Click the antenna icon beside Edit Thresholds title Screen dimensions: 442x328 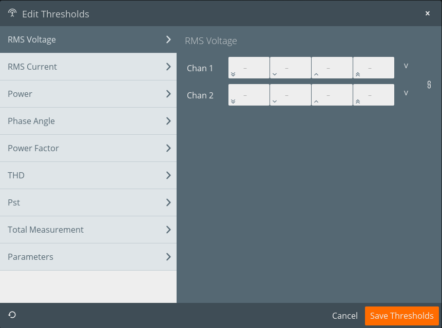tap(12, 13)
